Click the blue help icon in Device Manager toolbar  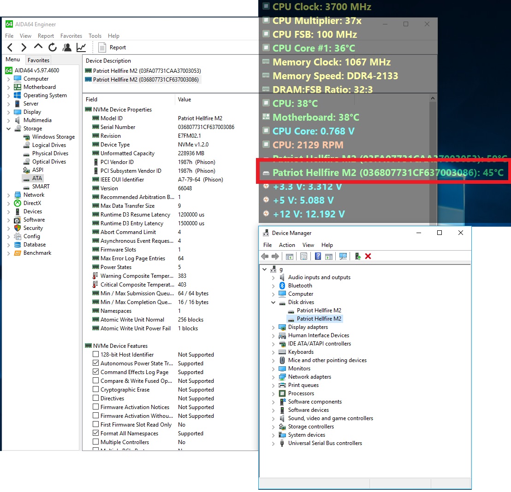tap(318, 256)
